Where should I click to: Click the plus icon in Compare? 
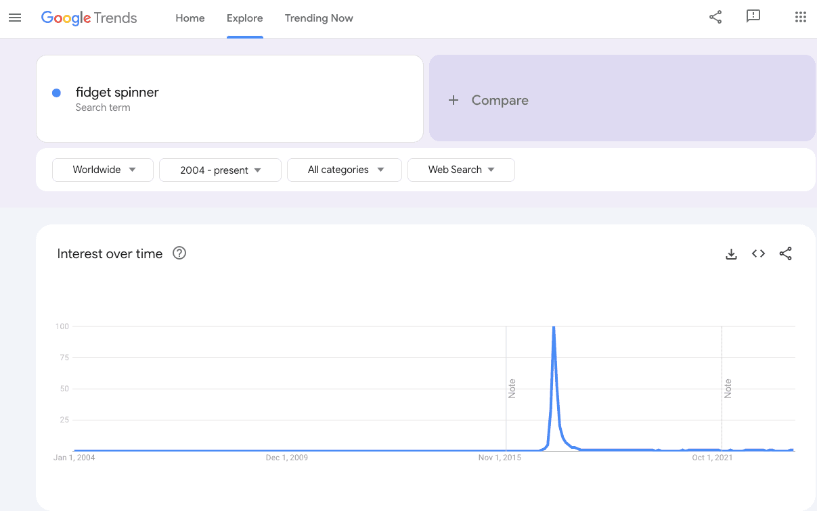454,100
